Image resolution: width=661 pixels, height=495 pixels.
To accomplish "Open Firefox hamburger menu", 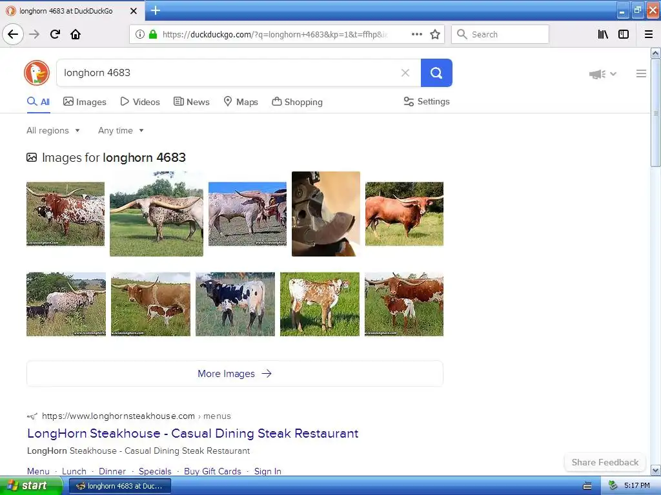I will pyautogui.click(x=649, y=34).
